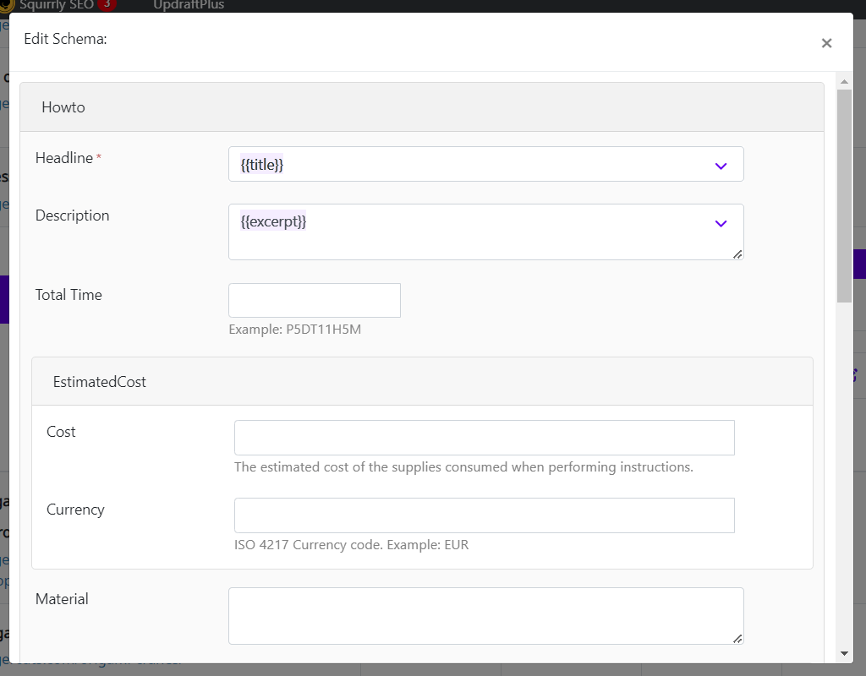Image resolution: width=866 pixels, height=676 pixels.
Task: Click the Material textarea resize handle
Action: [x=737, y=639]
